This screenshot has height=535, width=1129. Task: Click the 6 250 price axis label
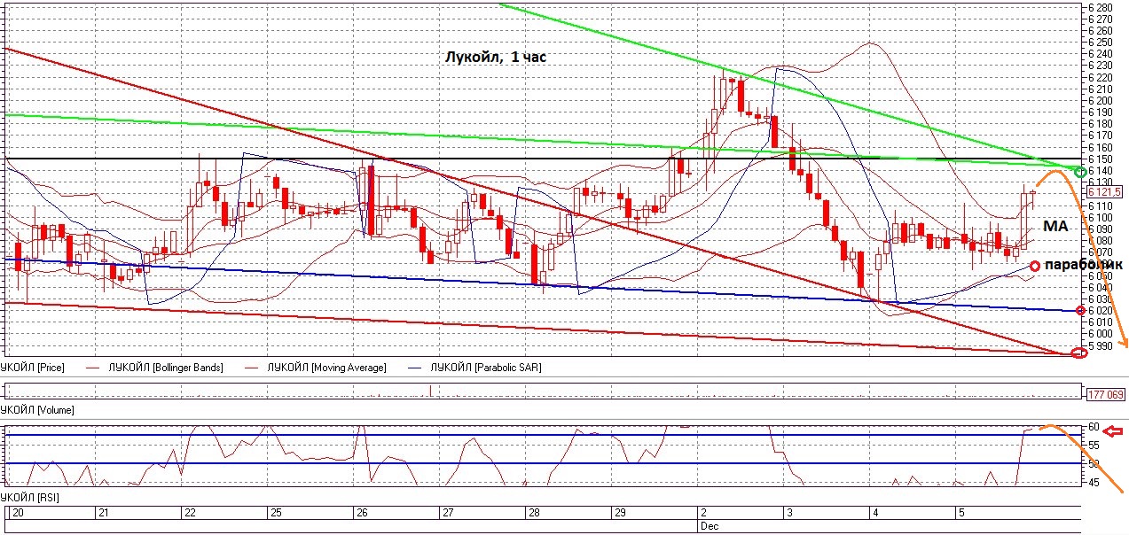click(1102, 43)
